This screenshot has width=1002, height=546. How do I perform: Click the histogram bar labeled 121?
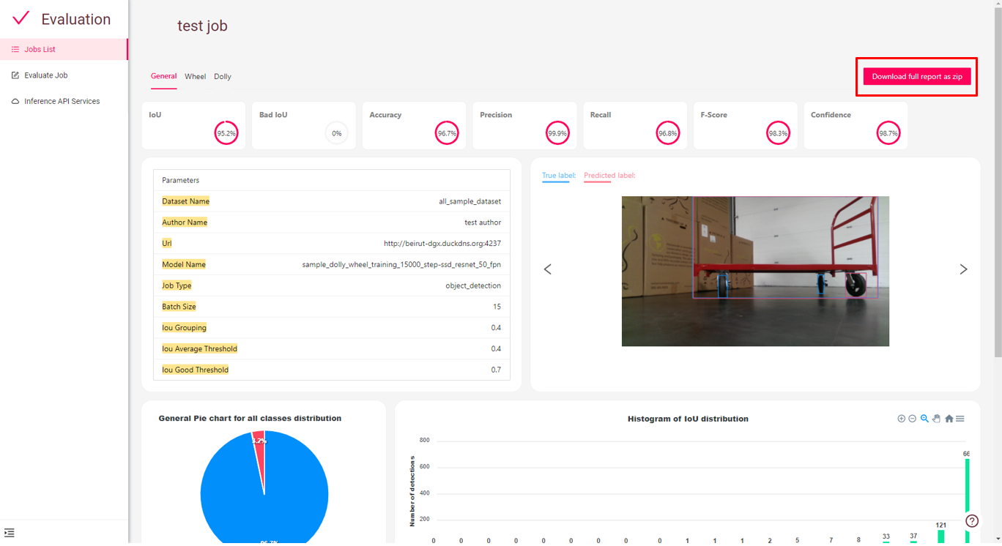pos(940,536)
